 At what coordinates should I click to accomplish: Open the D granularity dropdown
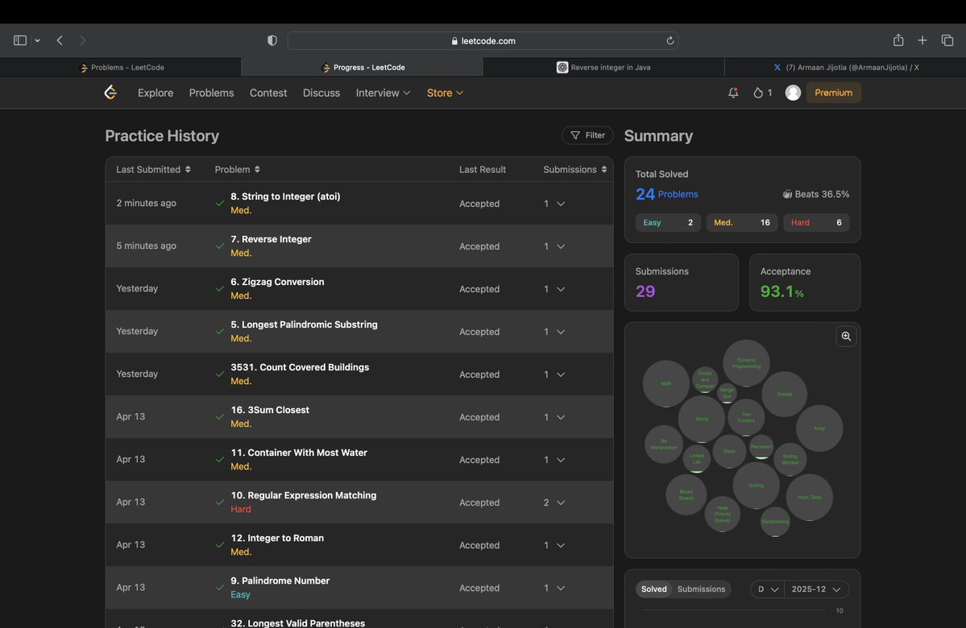pyautogui.click(x=768, y=589)
